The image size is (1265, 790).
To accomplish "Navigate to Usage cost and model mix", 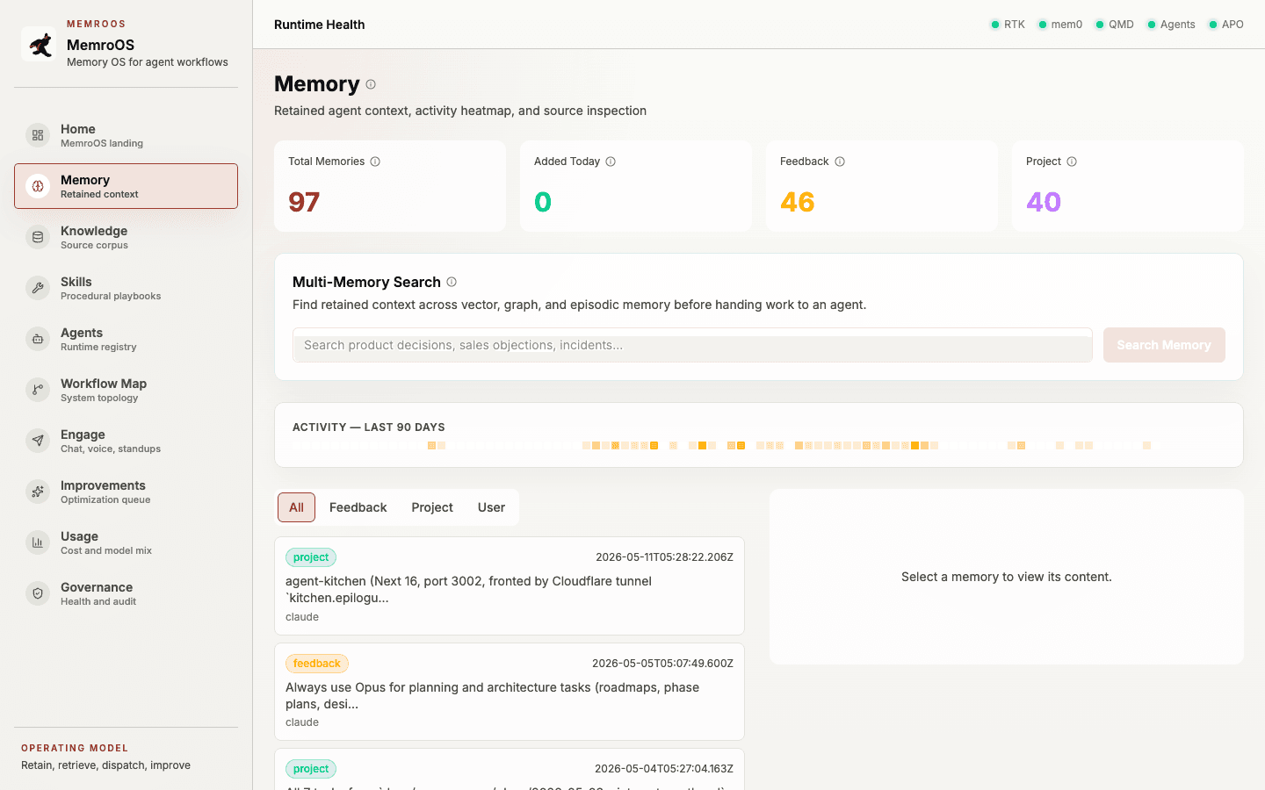I will tap(126, 542).
